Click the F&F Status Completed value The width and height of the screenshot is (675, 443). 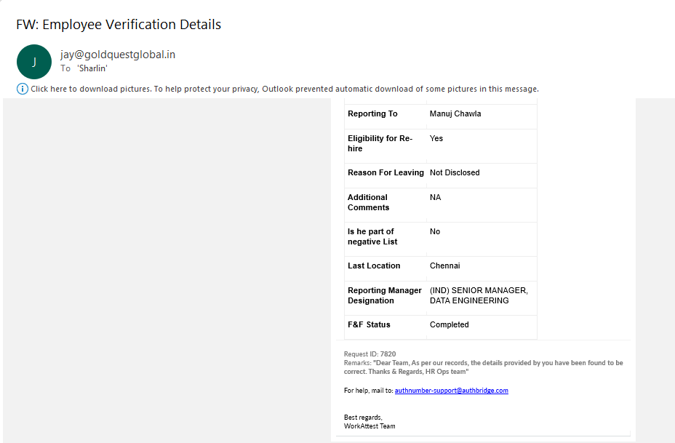[x=449, y=324]
